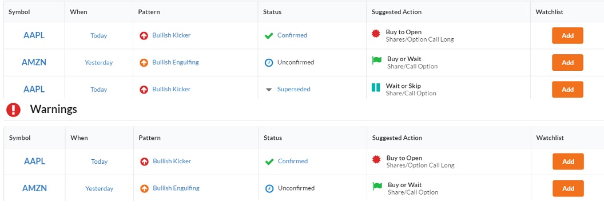Click Watchlist column header in Warnings table
Viewport: 604px width, 210px height.
[550, 138]
